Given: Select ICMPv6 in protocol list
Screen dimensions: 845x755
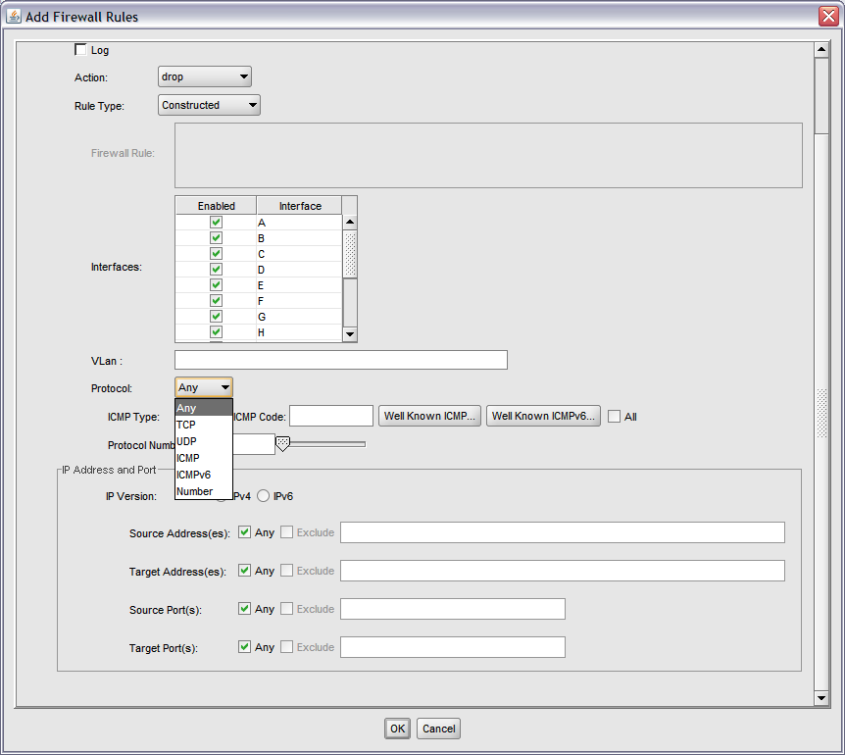Looking at the screenshot, I should click(193, 475).
